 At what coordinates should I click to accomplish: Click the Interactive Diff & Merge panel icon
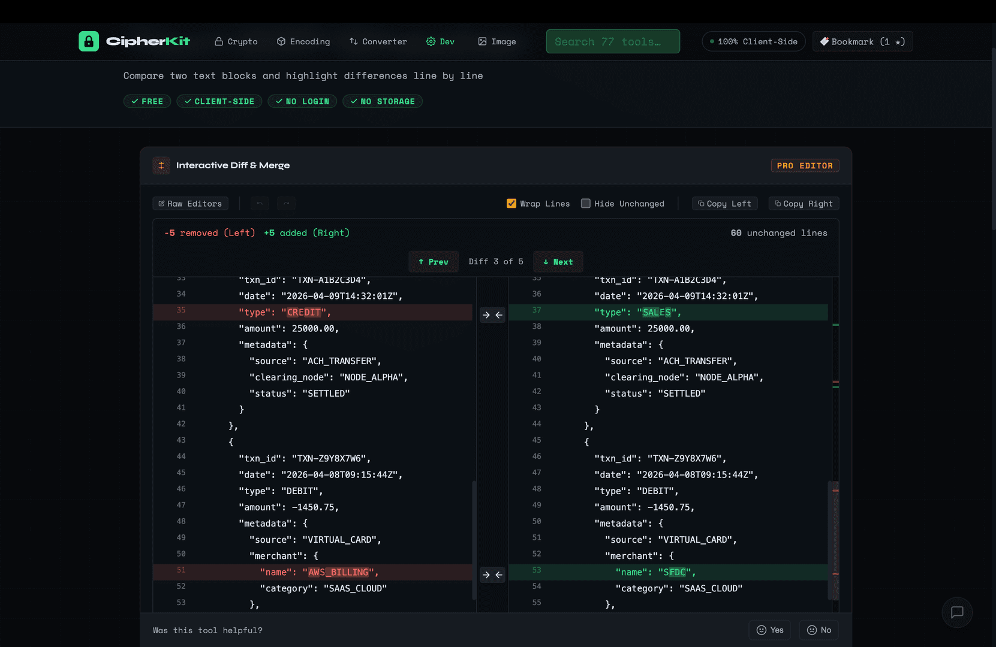[x=161, y=165]
